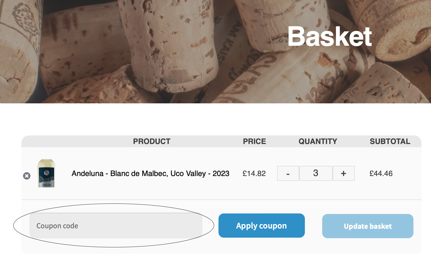Click into the Coupon code field
Screen dimensions: 431x260
click(116, 226)
